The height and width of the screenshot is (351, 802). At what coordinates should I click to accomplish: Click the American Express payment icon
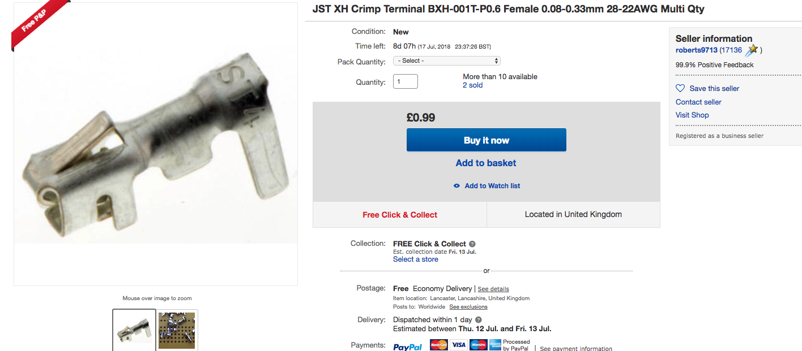pos(495,345)
